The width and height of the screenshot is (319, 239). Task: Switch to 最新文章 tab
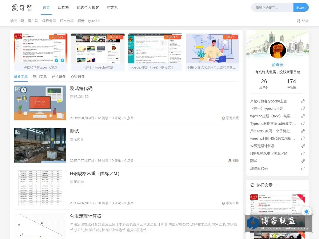(x=21, y=76)
